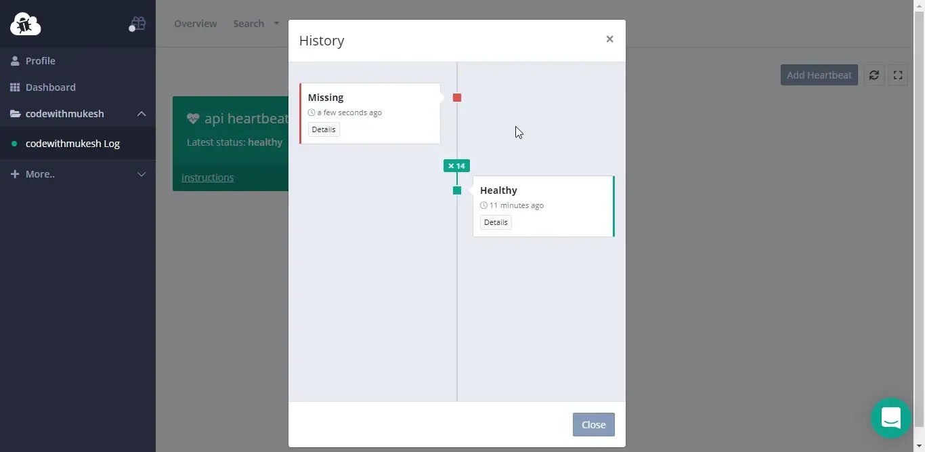Select the Dashboard grid icon
The height and width of the screenshot is (452, 925).
[15, 87]
